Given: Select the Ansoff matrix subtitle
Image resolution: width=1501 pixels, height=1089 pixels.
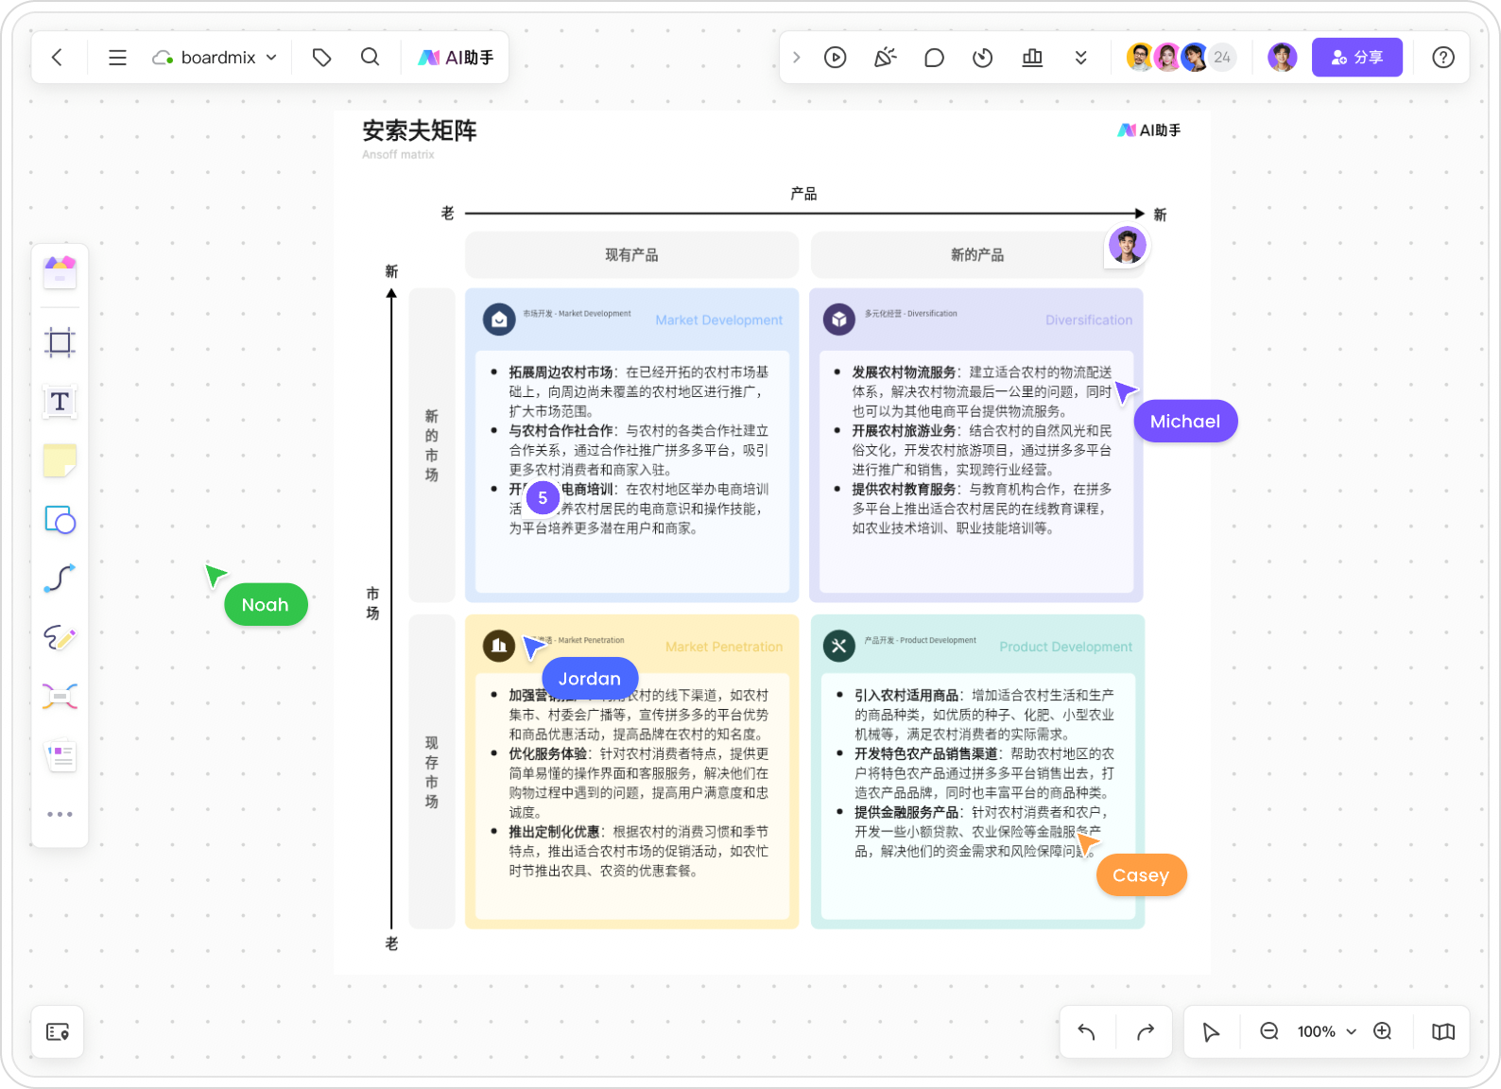Looking at the screenshot, I should click(398, 155).
